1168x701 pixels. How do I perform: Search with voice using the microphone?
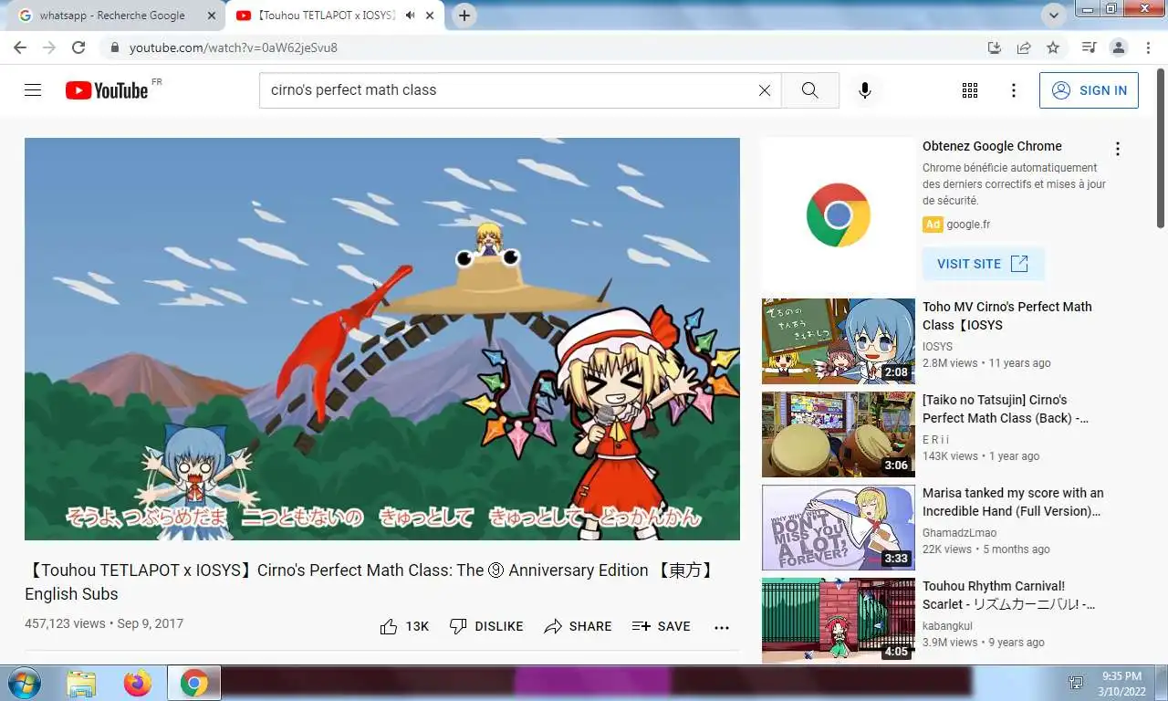pos(865,90)
